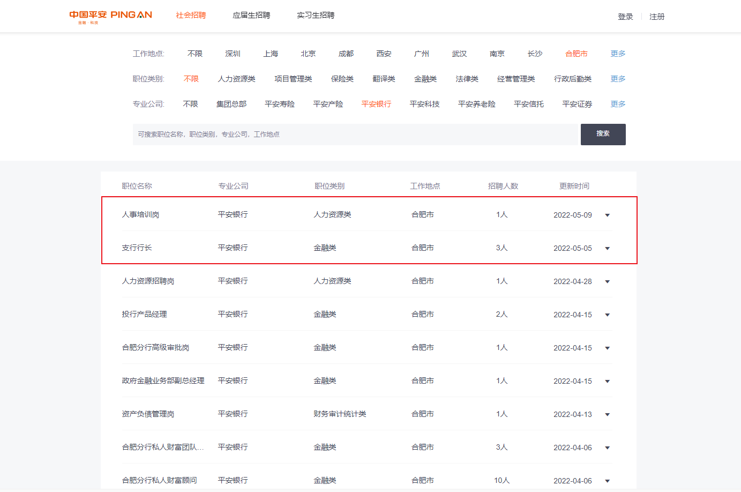Filter company by 平安证券
This screenshot has height=492, width=741.
tap(577, 104)
